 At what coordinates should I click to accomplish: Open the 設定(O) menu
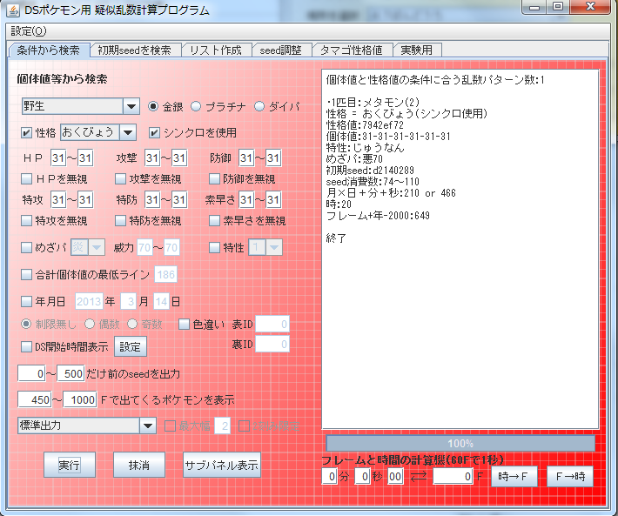coord(29,31)
